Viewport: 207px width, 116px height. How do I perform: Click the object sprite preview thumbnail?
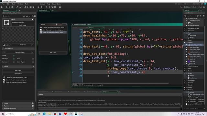point(6,23)
